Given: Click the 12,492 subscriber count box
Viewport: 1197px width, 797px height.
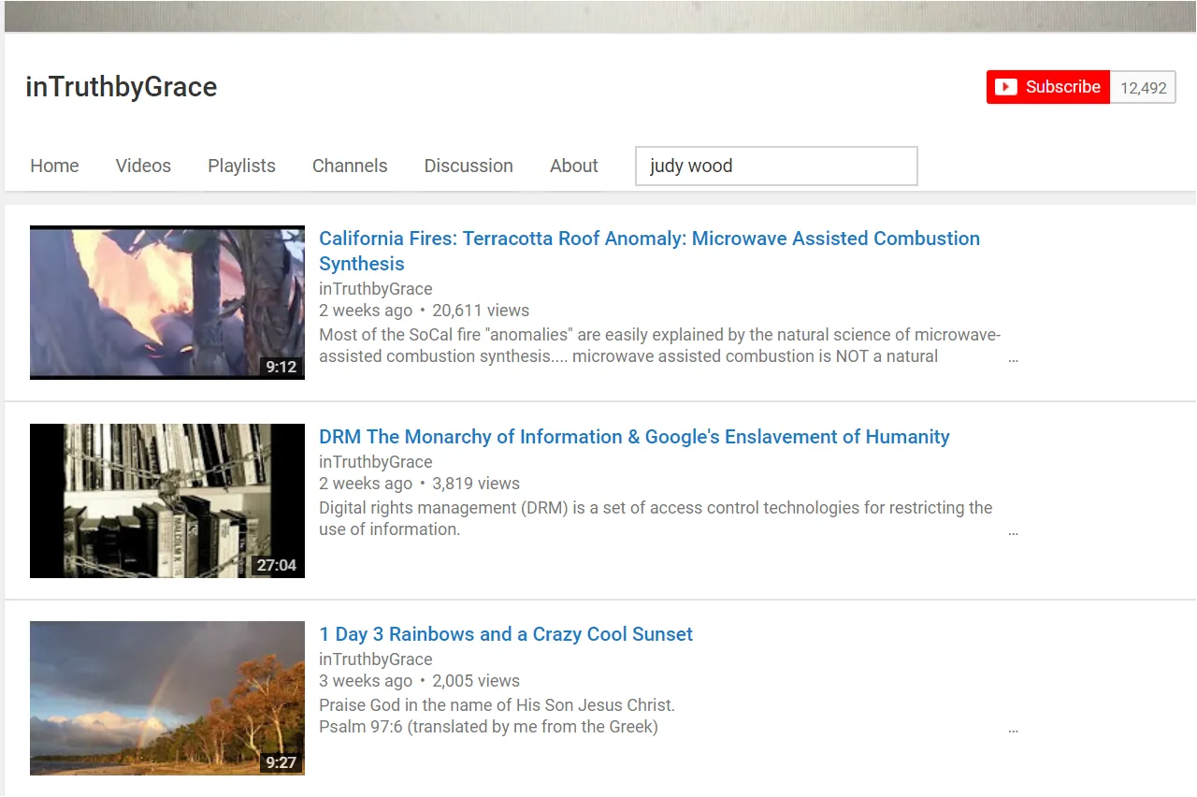Looking at the screenshot, I should tap(1143, 88).
